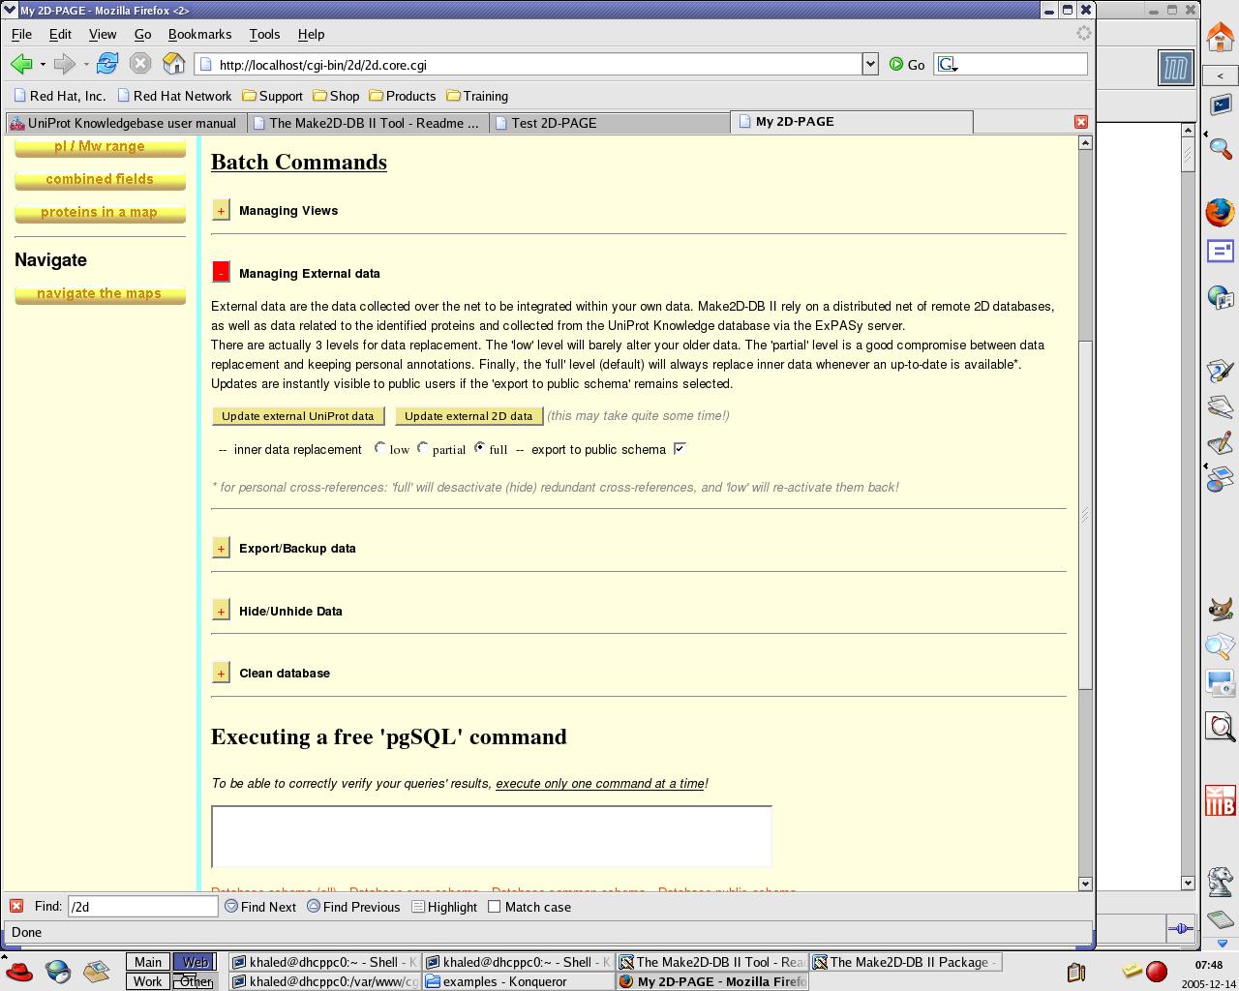Screen dimensions: 1239x991
Task: Collapse the Managing External data section
Action: click(221, 273)
